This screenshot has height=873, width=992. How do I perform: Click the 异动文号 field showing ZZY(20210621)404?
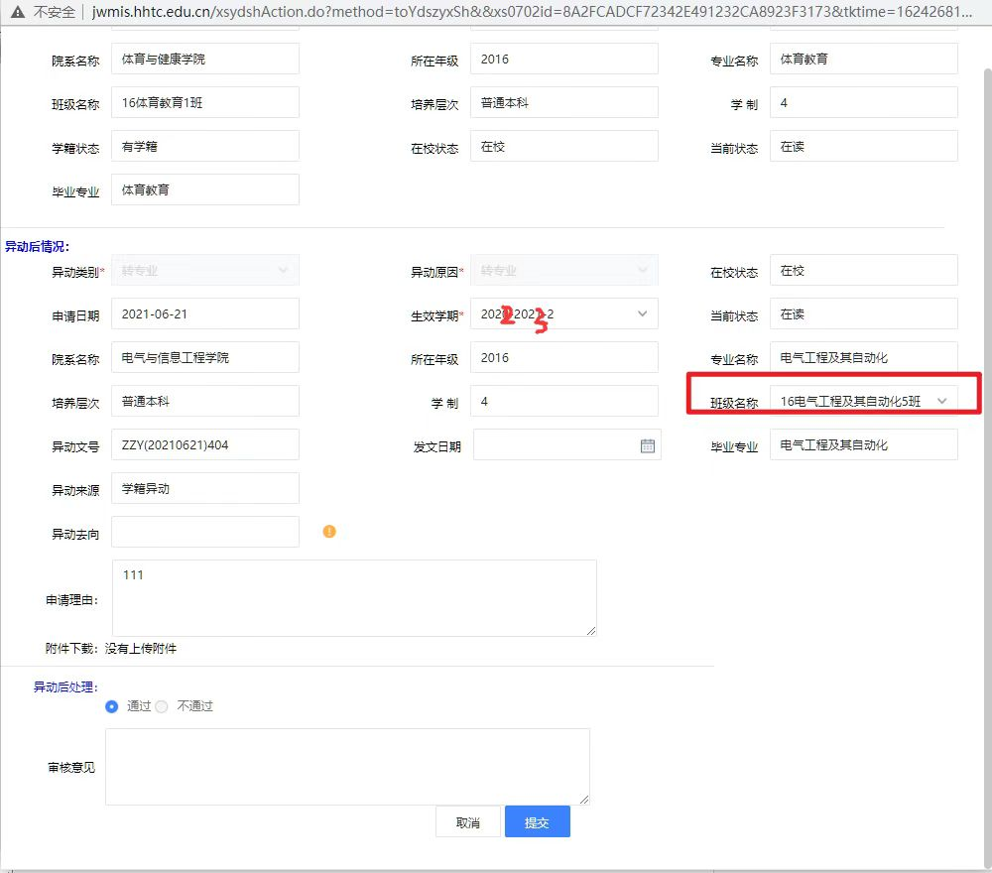point(205,444)
